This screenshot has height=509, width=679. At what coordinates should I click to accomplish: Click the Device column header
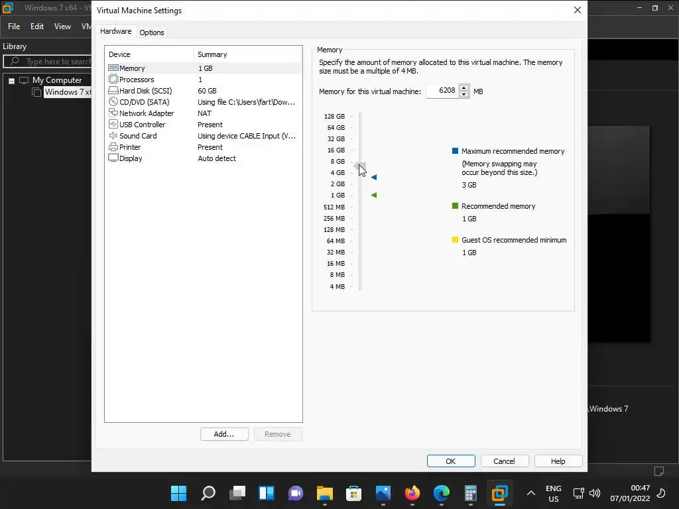[x=150, y=54]
